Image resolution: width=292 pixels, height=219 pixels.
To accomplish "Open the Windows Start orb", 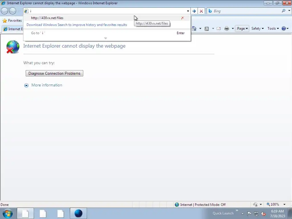I will [x=8, y=213].
